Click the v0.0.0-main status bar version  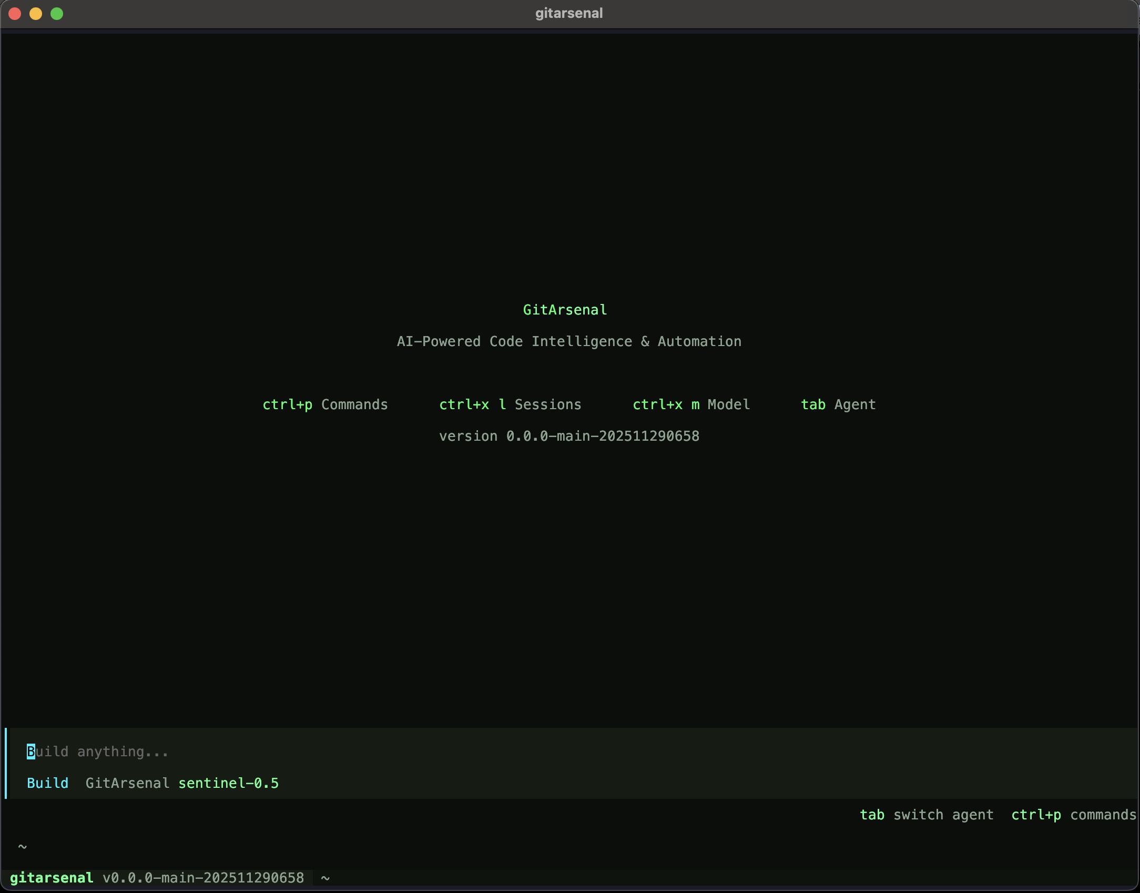pos(203,878)
